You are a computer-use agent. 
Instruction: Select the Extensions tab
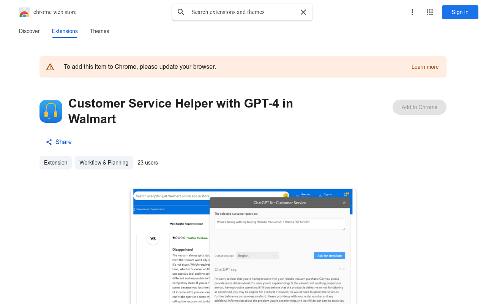(65, 31)
